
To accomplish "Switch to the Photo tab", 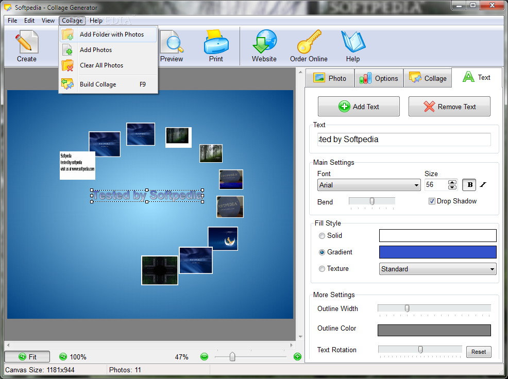I will click(x=330, y=78).
